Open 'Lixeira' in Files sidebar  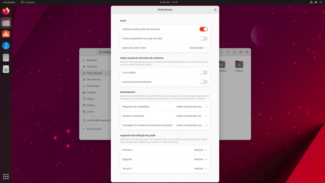95,112
